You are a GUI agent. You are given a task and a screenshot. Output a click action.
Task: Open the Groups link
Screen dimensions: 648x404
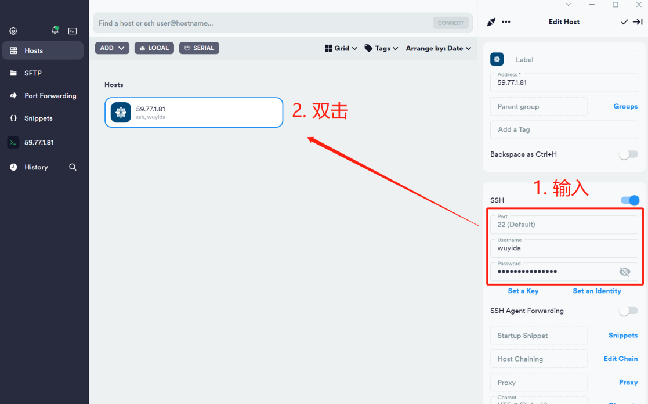click(x=625, y=106)
